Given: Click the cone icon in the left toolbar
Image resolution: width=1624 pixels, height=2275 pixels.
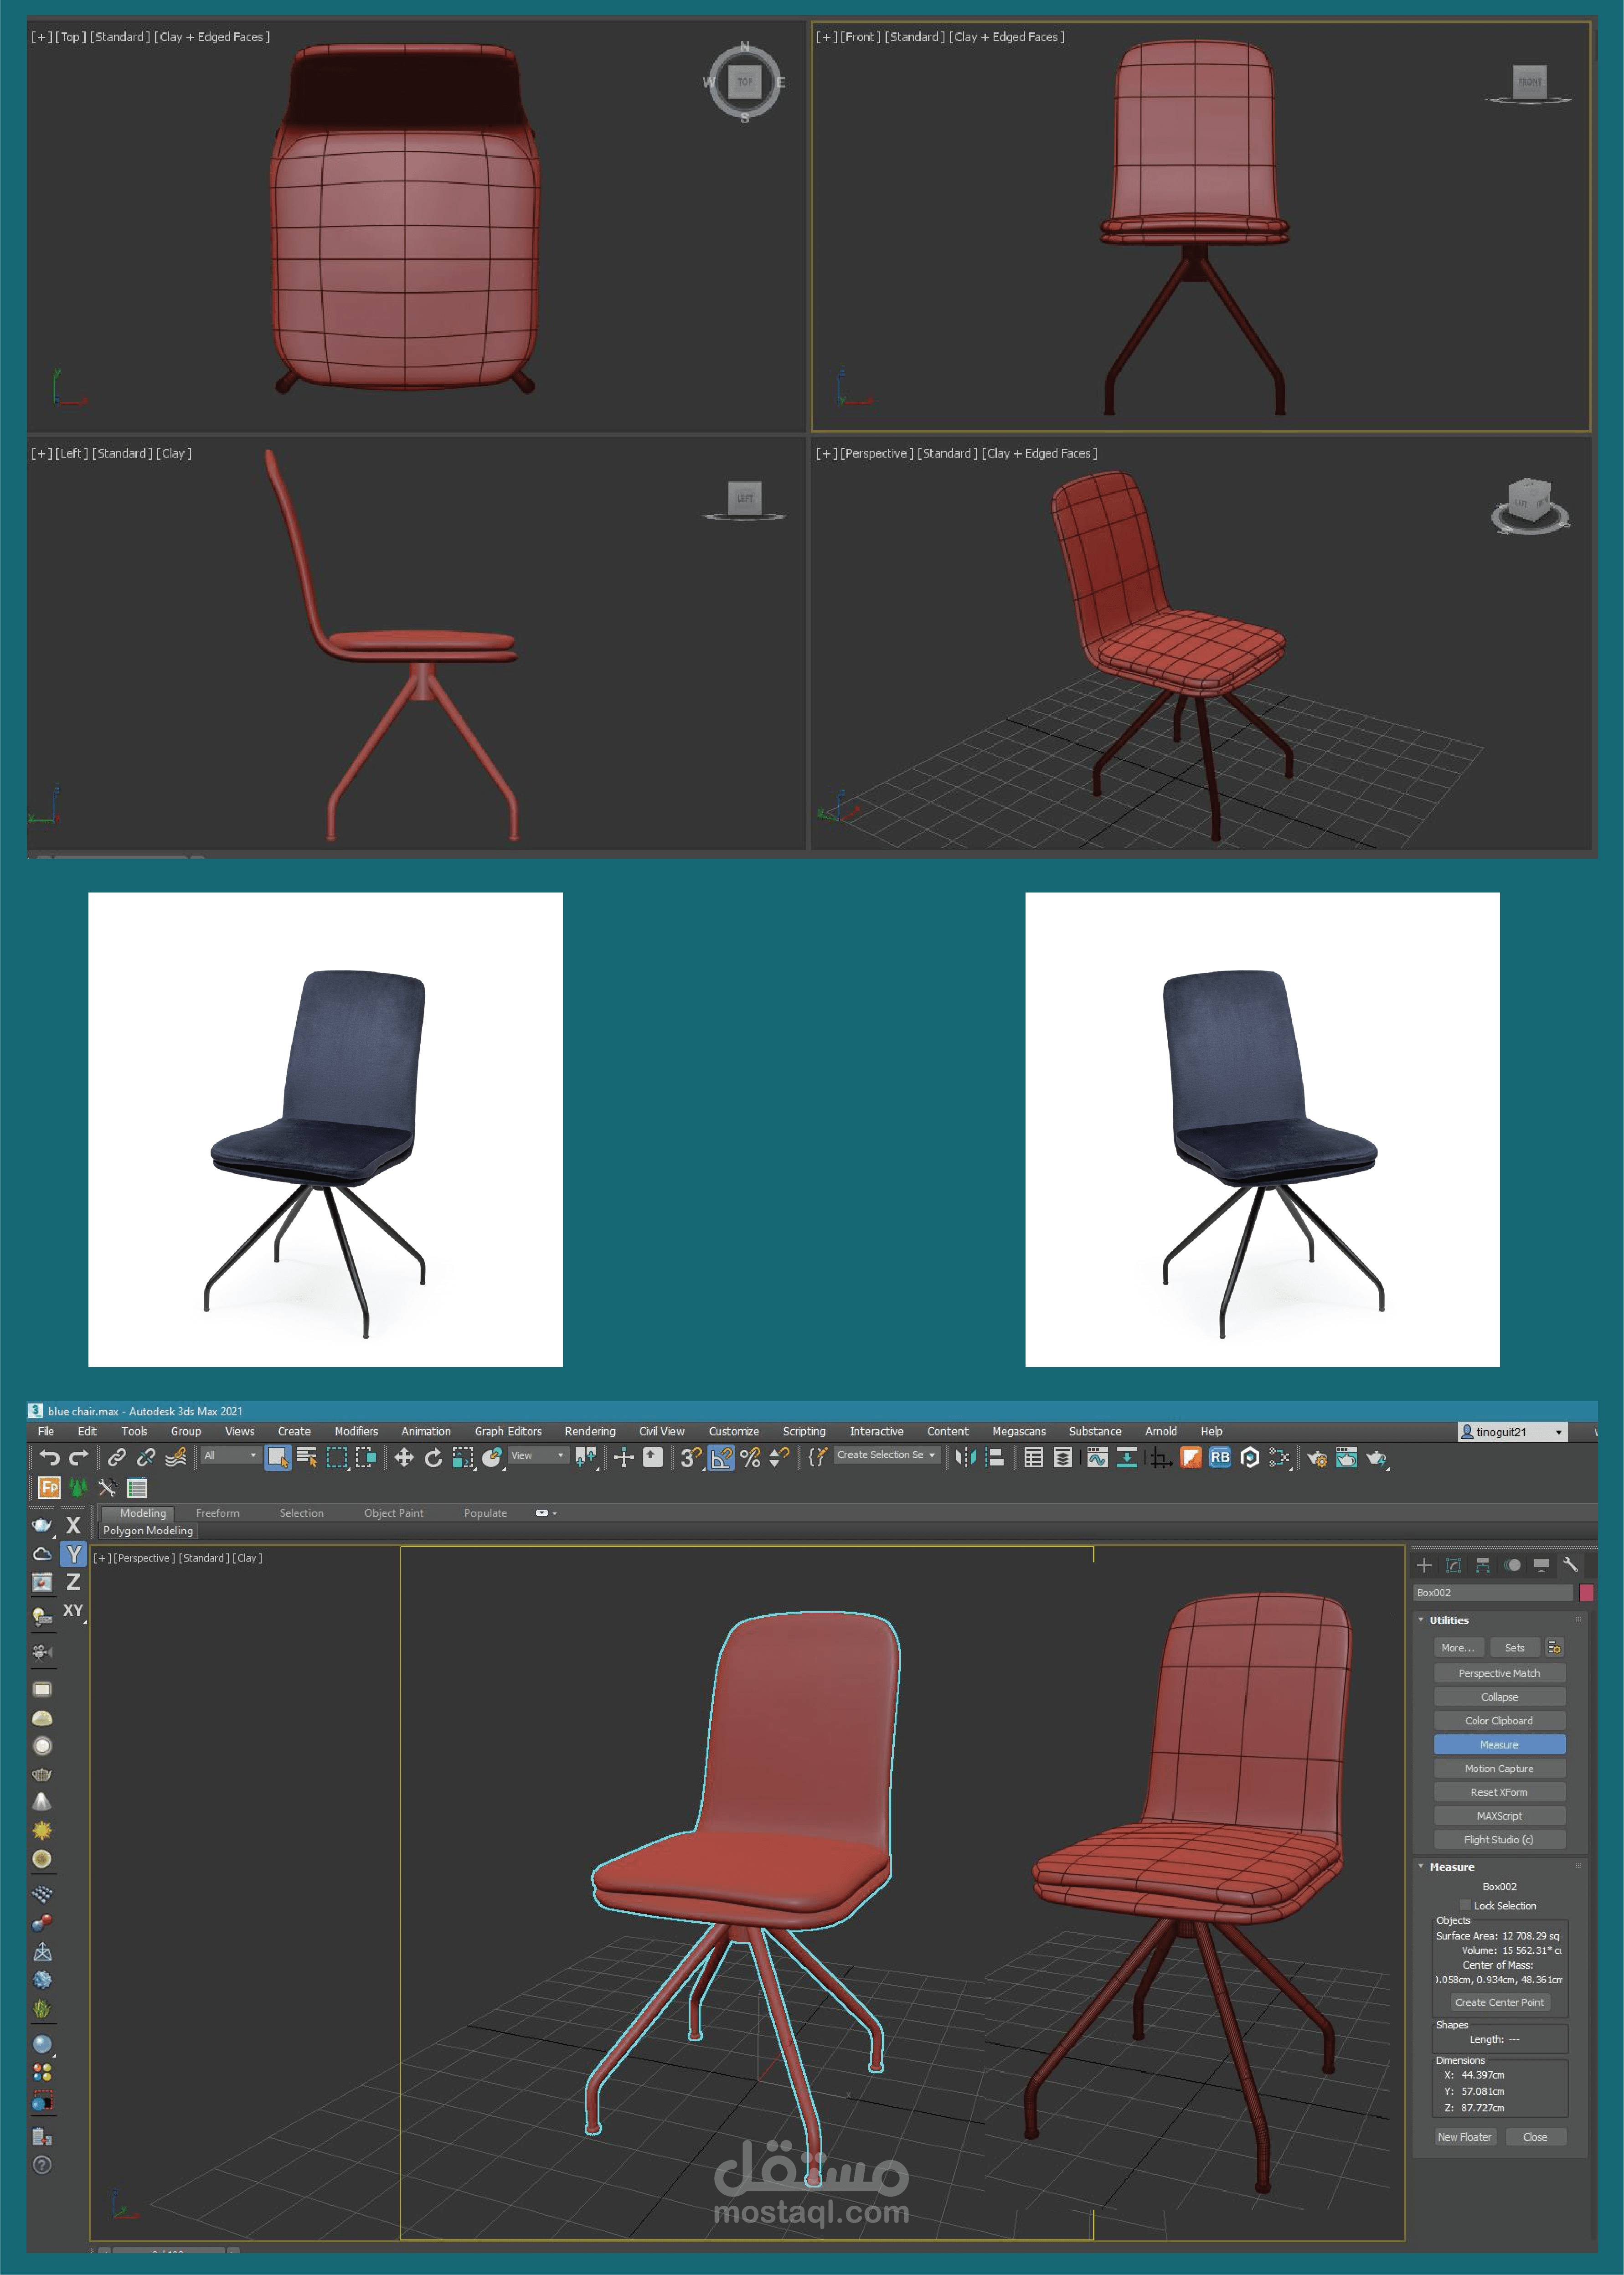Looking at the screenshot, I should point(42,1802).
